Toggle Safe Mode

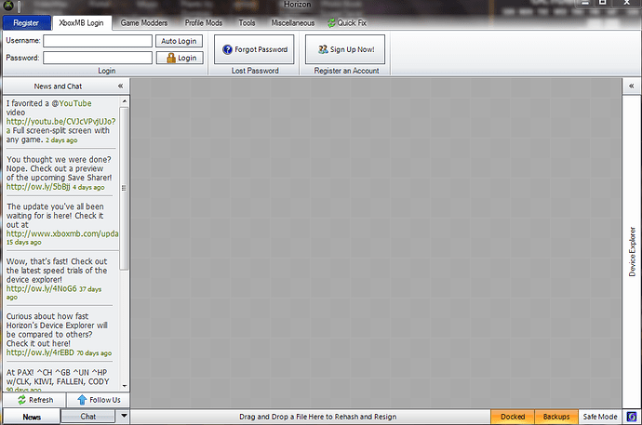coord(599,417)
